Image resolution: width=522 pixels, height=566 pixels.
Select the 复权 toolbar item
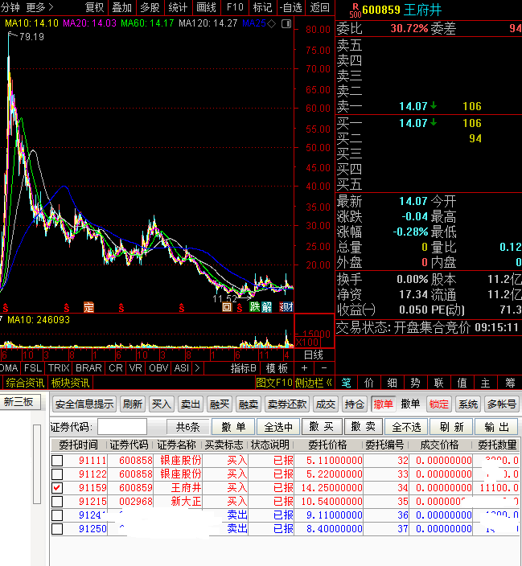(x=94, y=7)
